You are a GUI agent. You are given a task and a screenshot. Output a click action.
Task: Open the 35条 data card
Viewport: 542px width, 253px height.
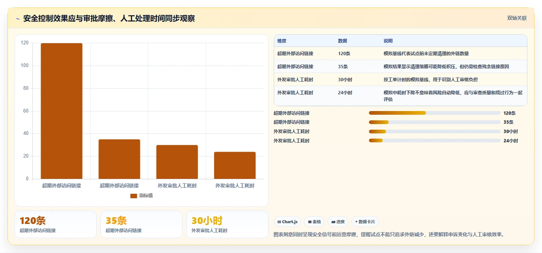click(x=141, y=224)
